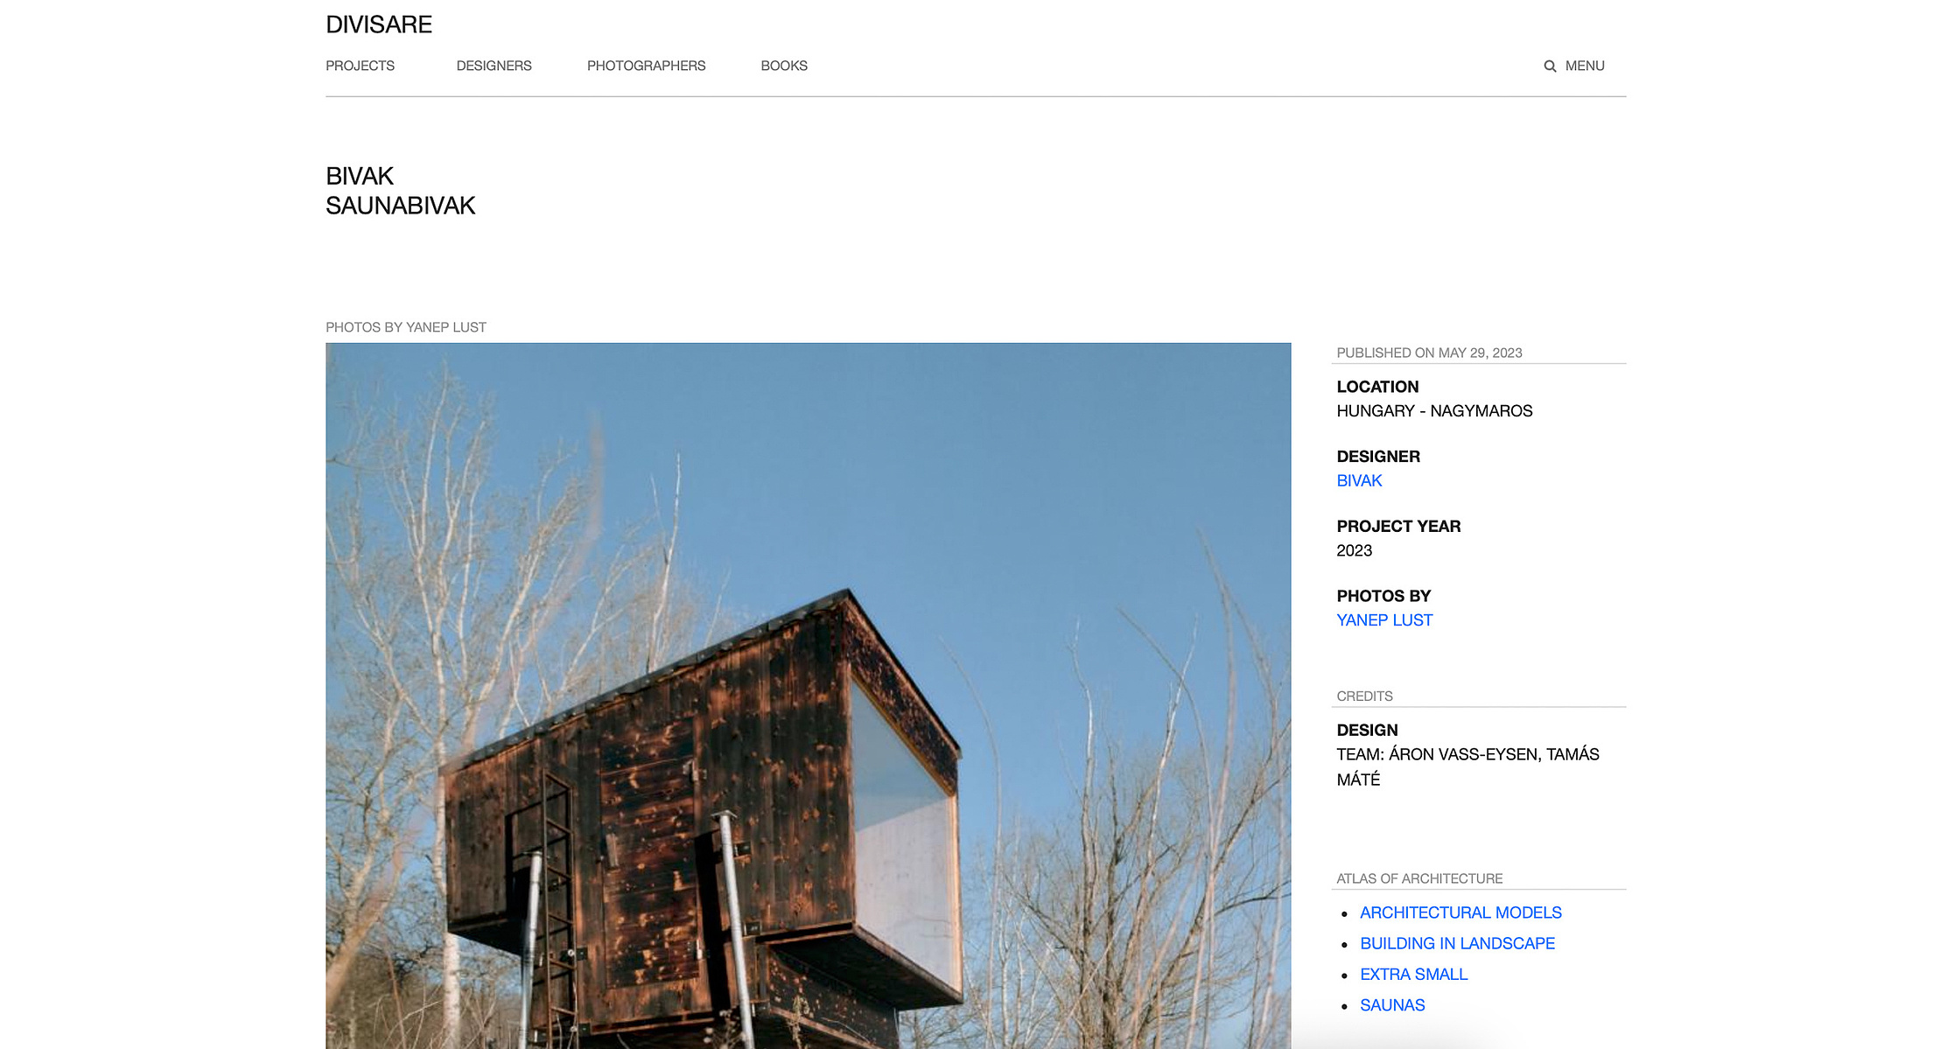Open the MENU button
This screenshot has height=1049, width=1947.
[x=1584, y=66]
